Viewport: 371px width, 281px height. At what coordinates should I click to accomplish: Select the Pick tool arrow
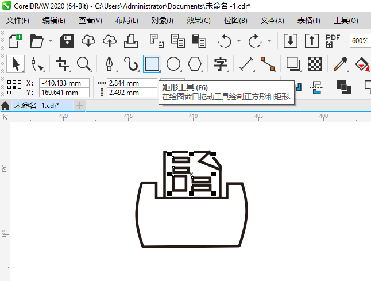(x=16, y=64)
